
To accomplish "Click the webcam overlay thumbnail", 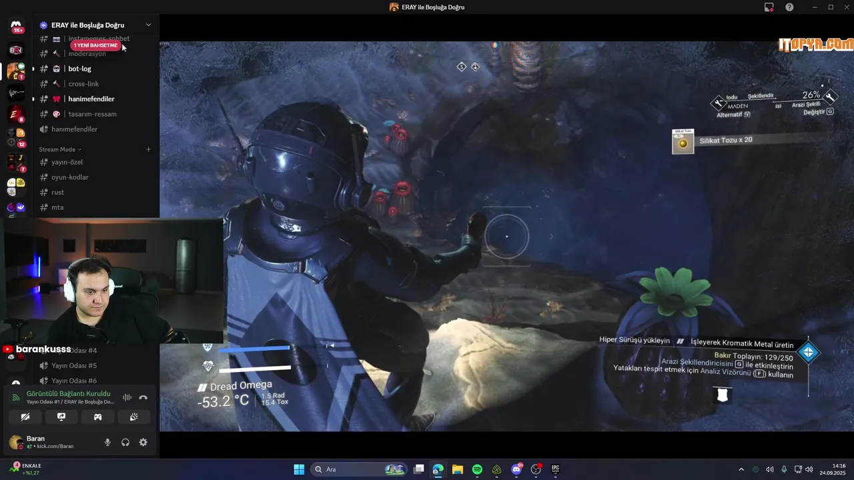I will [112, 281].
